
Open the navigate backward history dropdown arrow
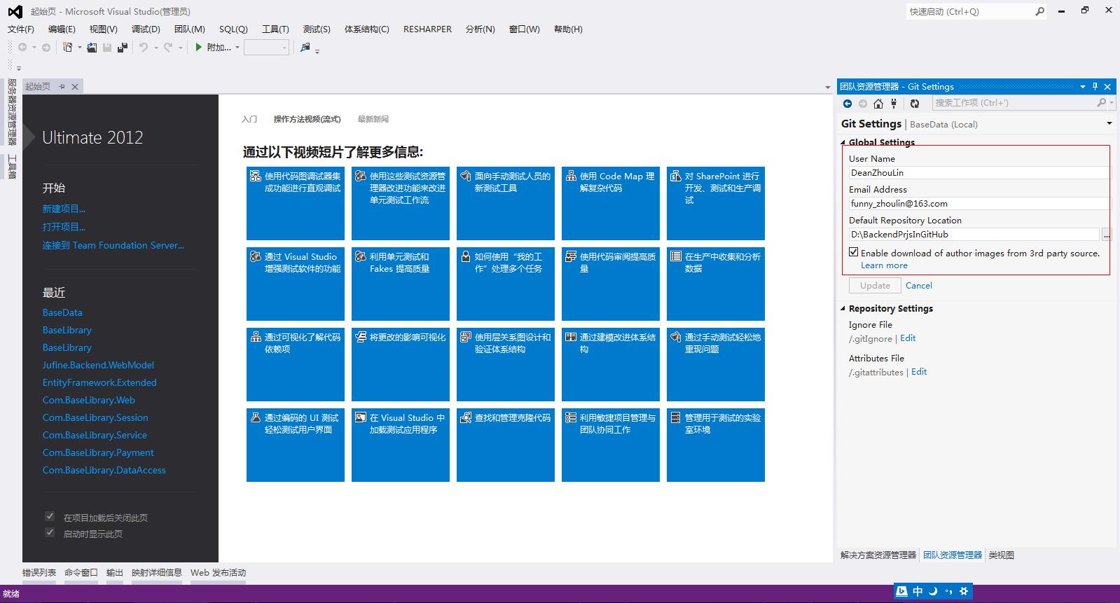[34, 48]
